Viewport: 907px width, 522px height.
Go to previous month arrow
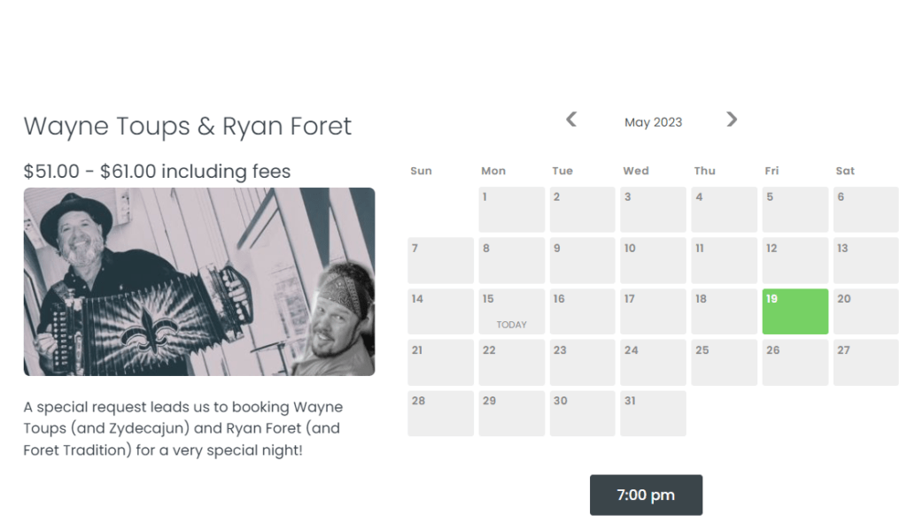(x=571, y=119)
